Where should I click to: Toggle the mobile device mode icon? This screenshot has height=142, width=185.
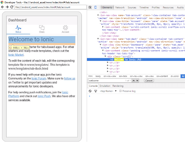pyautogui.click(x=95, y=7)
